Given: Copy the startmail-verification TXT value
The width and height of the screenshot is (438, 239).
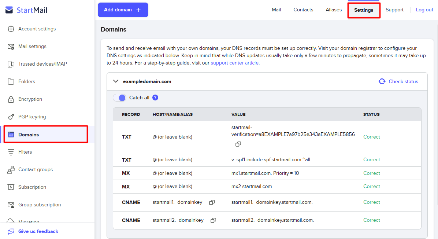Looking at the screenshot, I should point(238,144).
